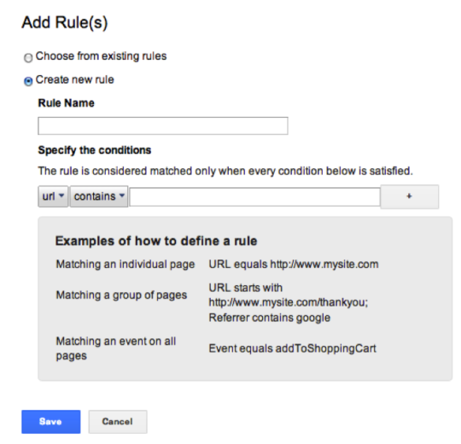Click the "Event equals addToShoppingCart" example text
This screenshot has width=461, height=444.
click(x=292, y=348)
